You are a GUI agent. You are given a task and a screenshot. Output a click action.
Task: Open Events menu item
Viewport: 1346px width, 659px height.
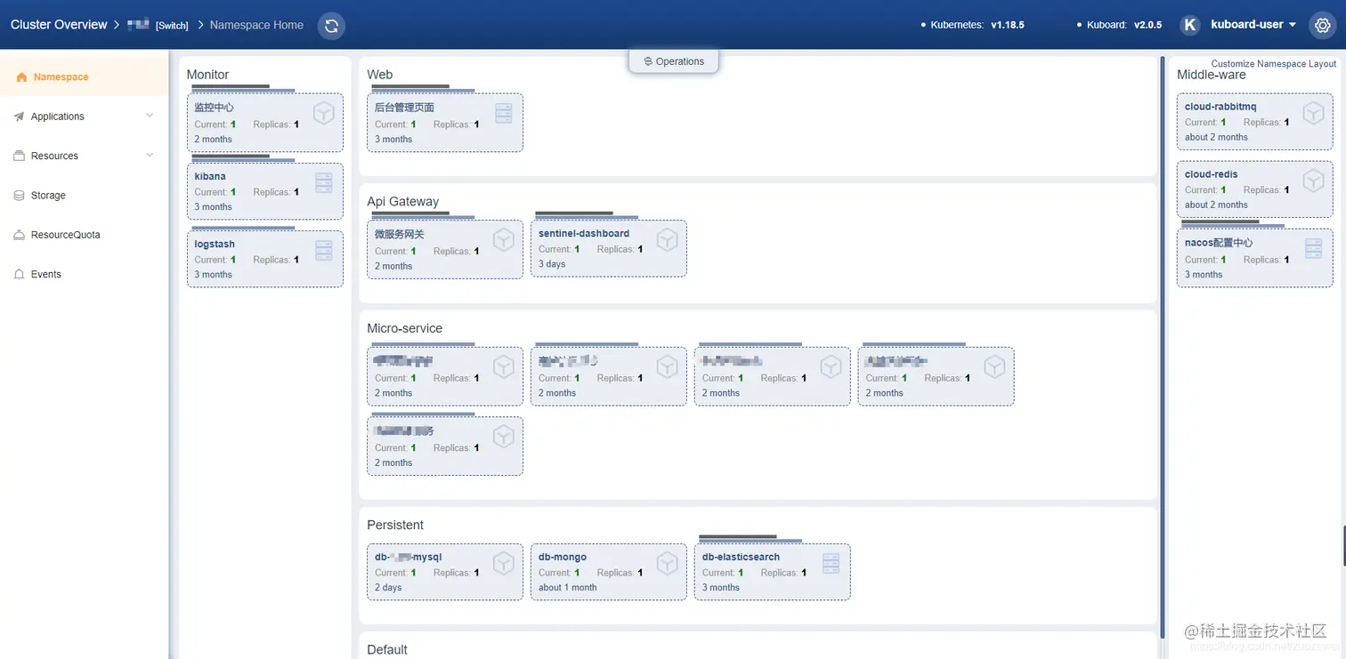(x=84, y=275)
